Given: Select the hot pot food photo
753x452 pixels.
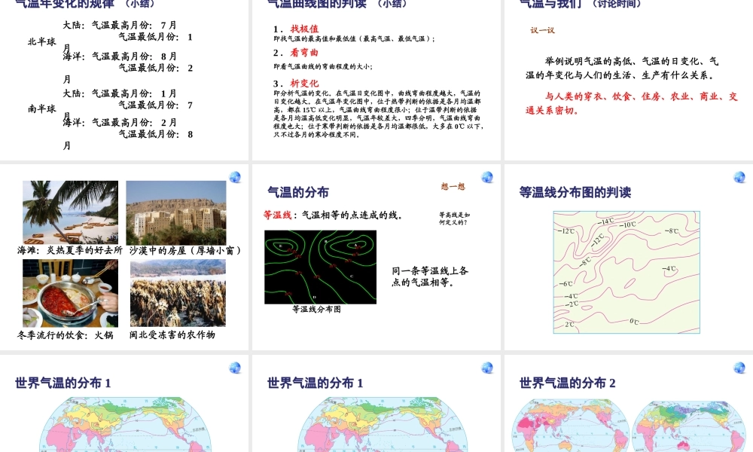Looking at the screenshot, I should click(x=70, y=294).
